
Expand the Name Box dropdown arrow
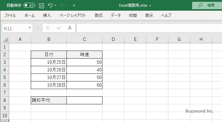click(30, 28)
